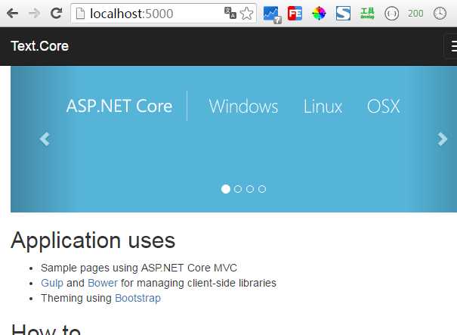Select the second carousel indicator dot
Image resolution: width=457 pixels, height=335 pixels.
tap(238, 189)
